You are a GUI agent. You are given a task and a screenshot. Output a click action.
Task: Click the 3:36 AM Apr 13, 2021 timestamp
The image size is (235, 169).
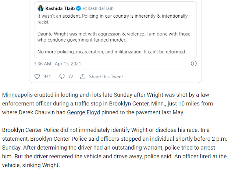pos(57,64)
